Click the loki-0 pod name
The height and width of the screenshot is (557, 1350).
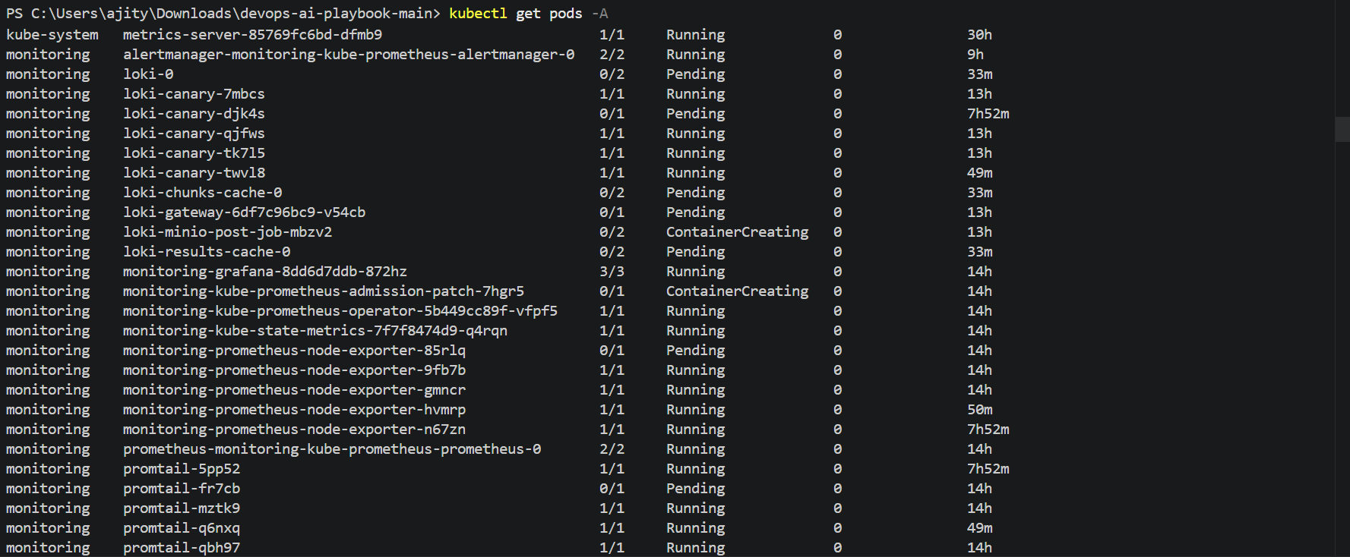coord(148,74)
